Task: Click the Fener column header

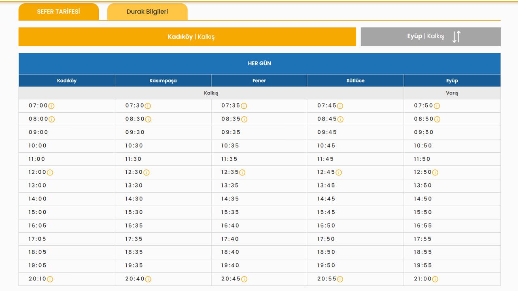Action: pos(259,80)
